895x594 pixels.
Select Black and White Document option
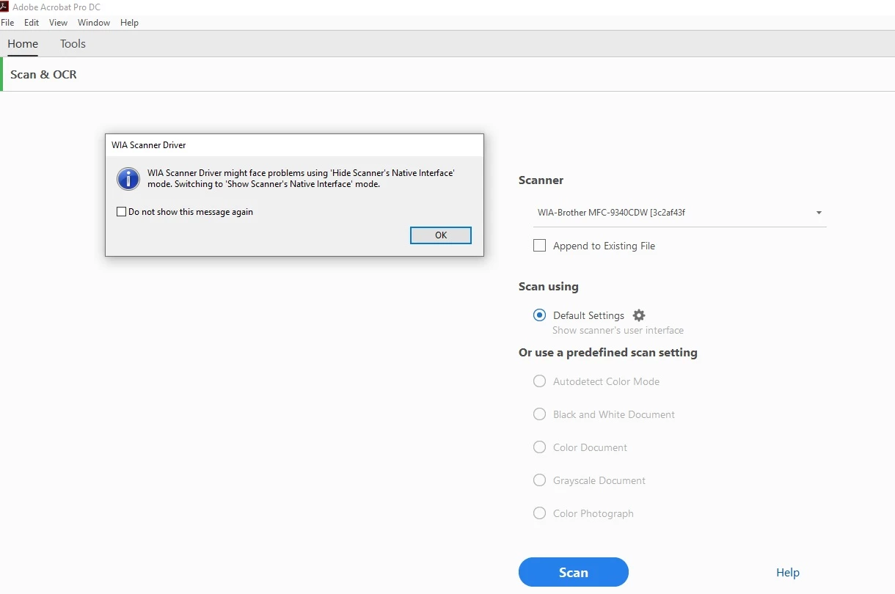pos(540,414)
